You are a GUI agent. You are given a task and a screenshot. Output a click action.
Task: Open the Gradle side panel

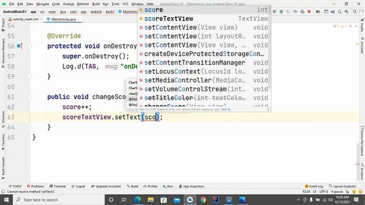362,26
